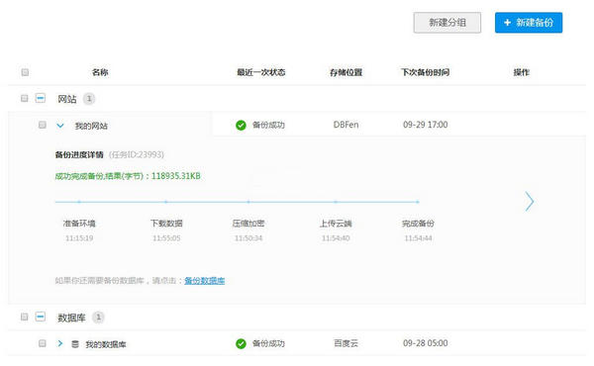
Task: Click the 备份成功 status of 我的网站
Action: (268, 125)
